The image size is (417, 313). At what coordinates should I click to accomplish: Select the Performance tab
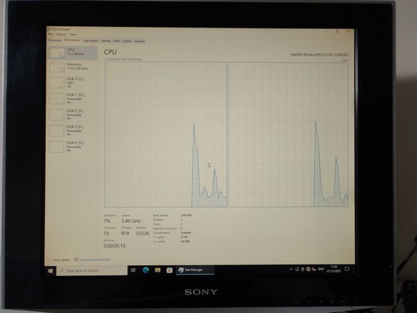pos(72,40)
